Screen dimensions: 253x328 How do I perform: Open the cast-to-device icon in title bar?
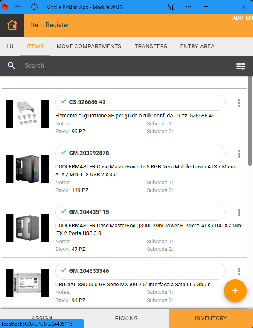point(171,7)
